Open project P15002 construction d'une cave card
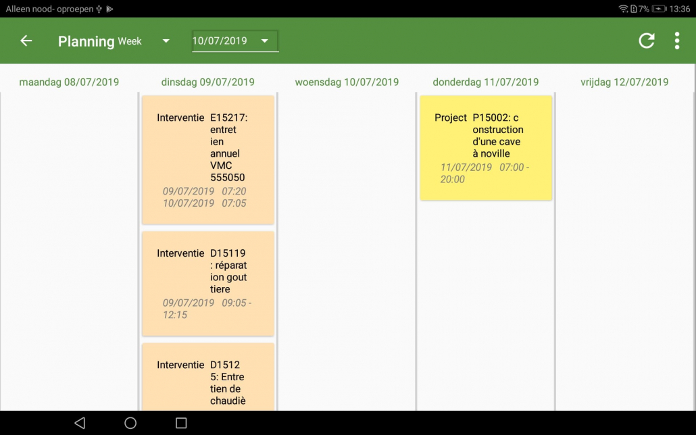The height and width of the screenshot is (435, 696). [x=486, y=148]
